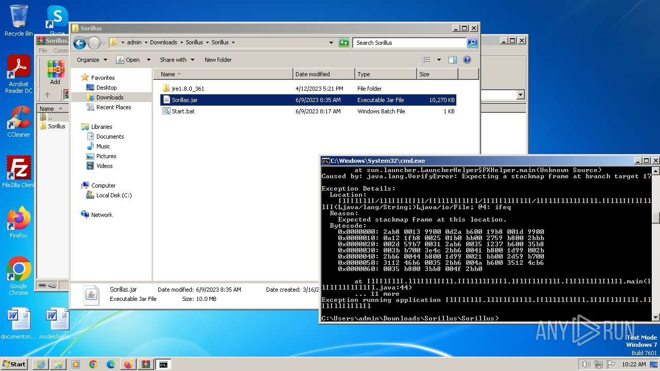Expand the address bar history dropdown
The width and height of the screenshot is (660, 371).
point(331,43)
